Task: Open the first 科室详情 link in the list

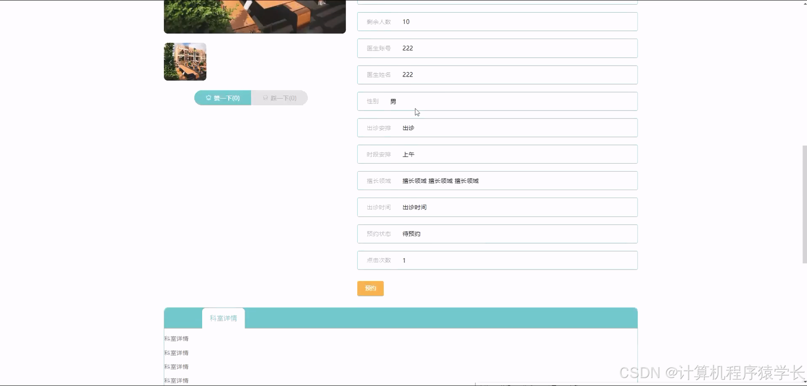Action: [x=176, y=338]
